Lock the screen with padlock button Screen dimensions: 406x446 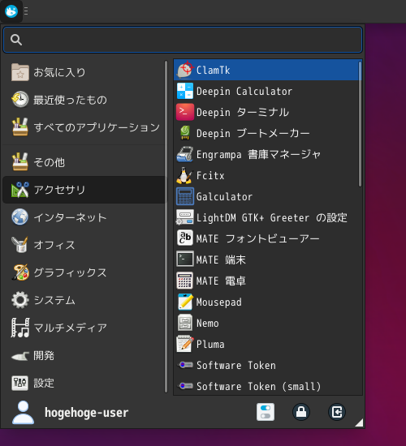click(301, 412)
